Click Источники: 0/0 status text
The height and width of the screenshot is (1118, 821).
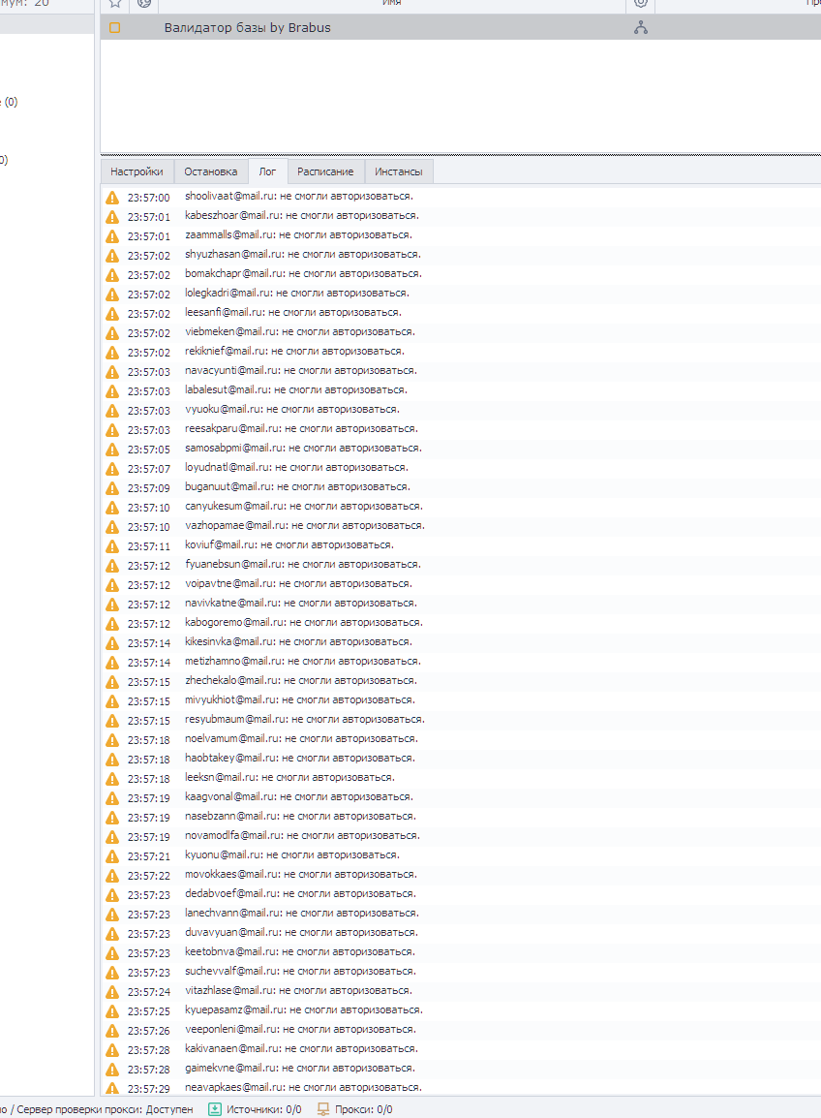[263, 1109]
